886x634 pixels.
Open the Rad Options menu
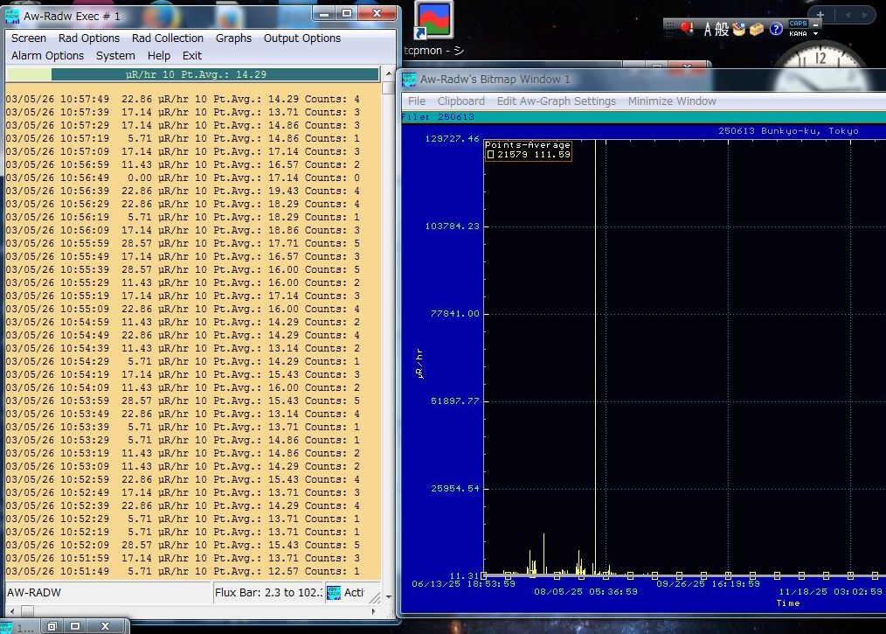pos(88,38)
